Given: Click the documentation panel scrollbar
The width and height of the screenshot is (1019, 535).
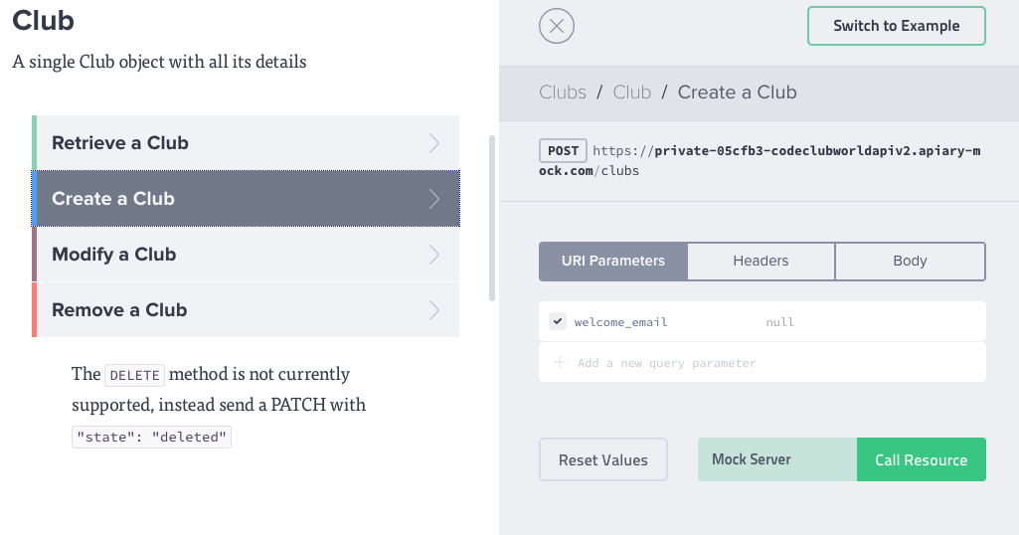Looking at the screenshot, I should click(491, 217).
